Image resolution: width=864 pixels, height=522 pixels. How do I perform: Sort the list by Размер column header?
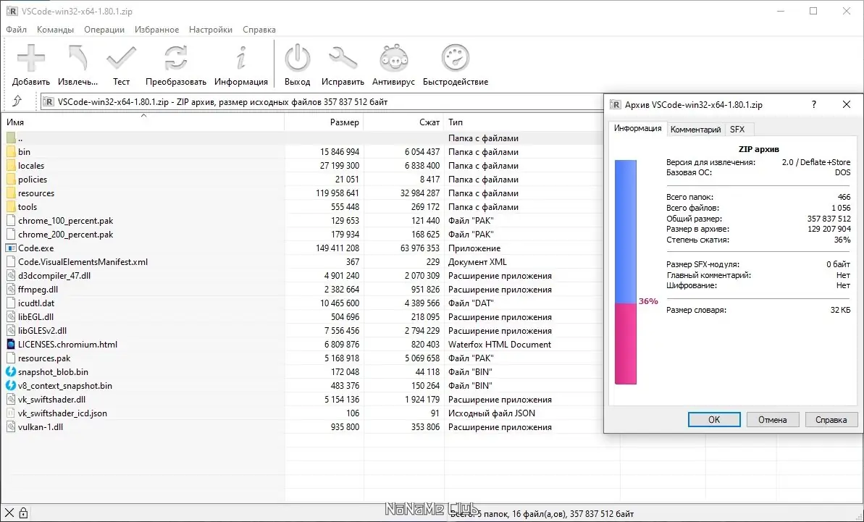pos(324,122)
